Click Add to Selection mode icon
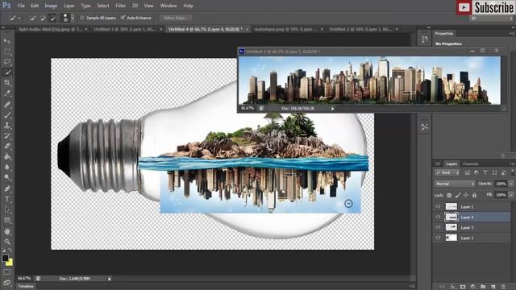Screen dimensions: 516x290 tap(43, 18)
